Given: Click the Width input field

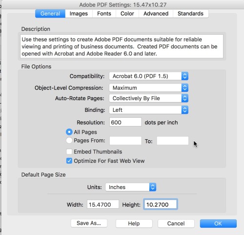Looking at the screenshot, I should (x=103, y=204).
